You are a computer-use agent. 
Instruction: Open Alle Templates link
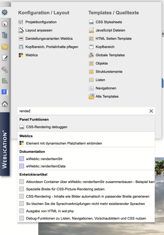tap(107, 96)
